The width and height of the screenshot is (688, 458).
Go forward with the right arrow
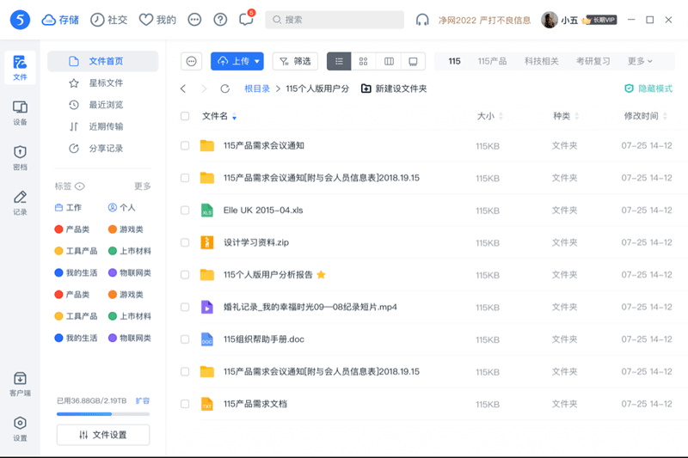(x=204, y=89)
